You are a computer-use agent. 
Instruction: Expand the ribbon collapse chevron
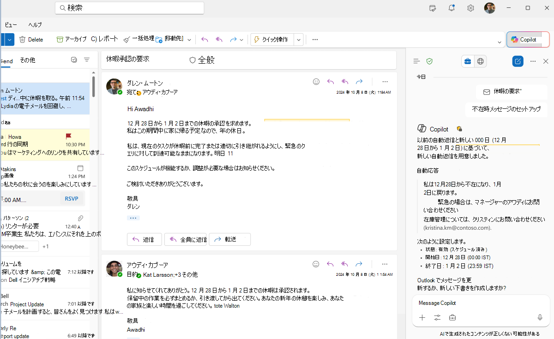coord(500,42)
